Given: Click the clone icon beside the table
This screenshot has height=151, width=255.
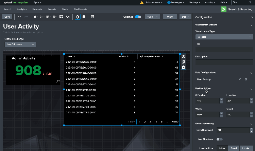Looking at the screenshot, I should (183, 62).
